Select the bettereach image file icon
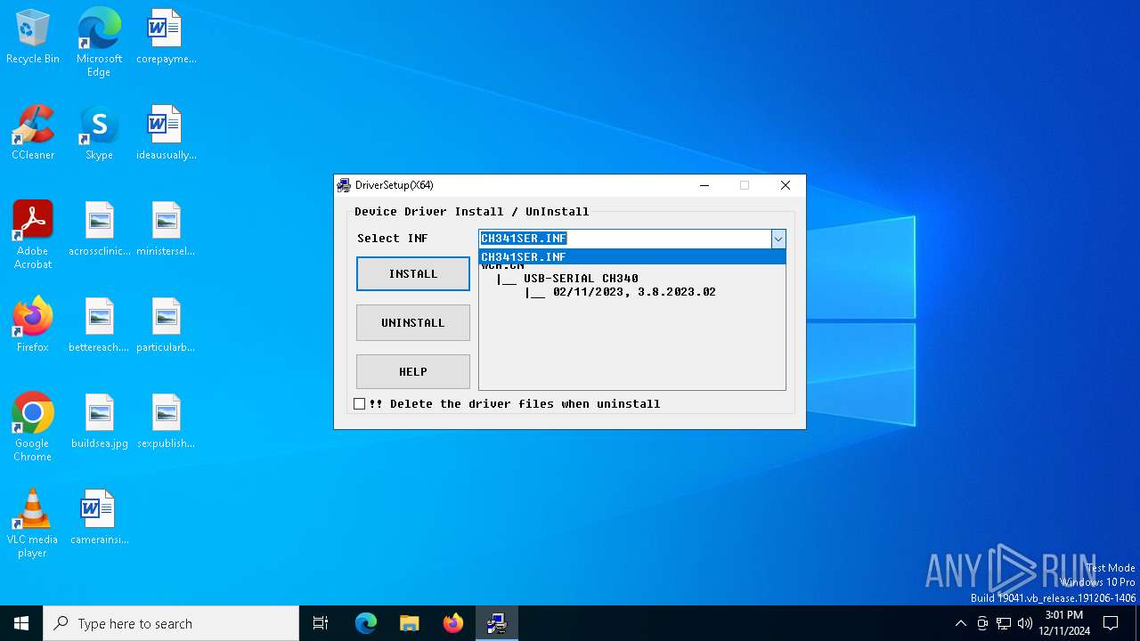 [x=99, y=326]
